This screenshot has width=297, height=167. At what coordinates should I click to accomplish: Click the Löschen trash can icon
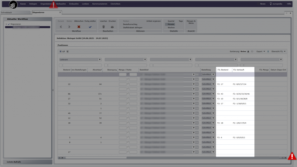pos(104,27)
